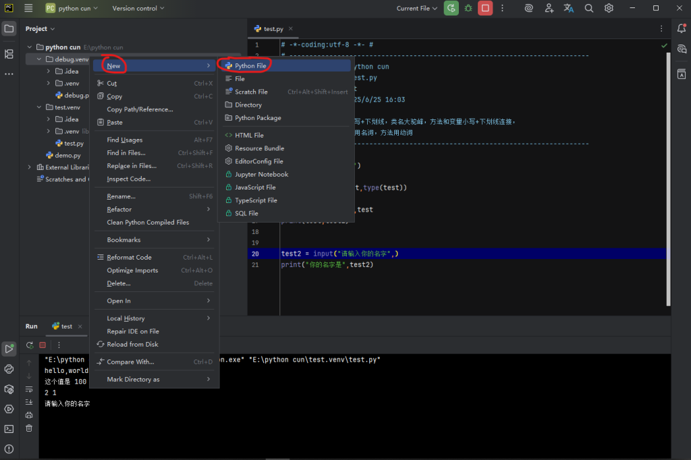Open the Python Console tool window
This screenshot has height=460, width=691.
[x=9, y=369]
